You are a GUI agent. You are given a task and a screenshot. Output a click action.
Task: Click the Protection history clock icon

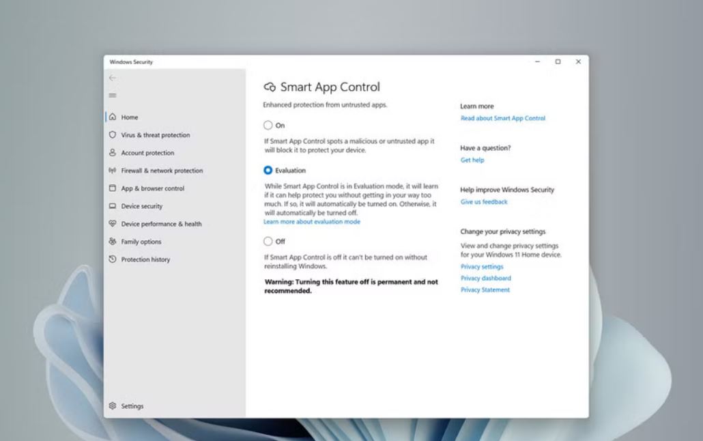pos(113,259)
